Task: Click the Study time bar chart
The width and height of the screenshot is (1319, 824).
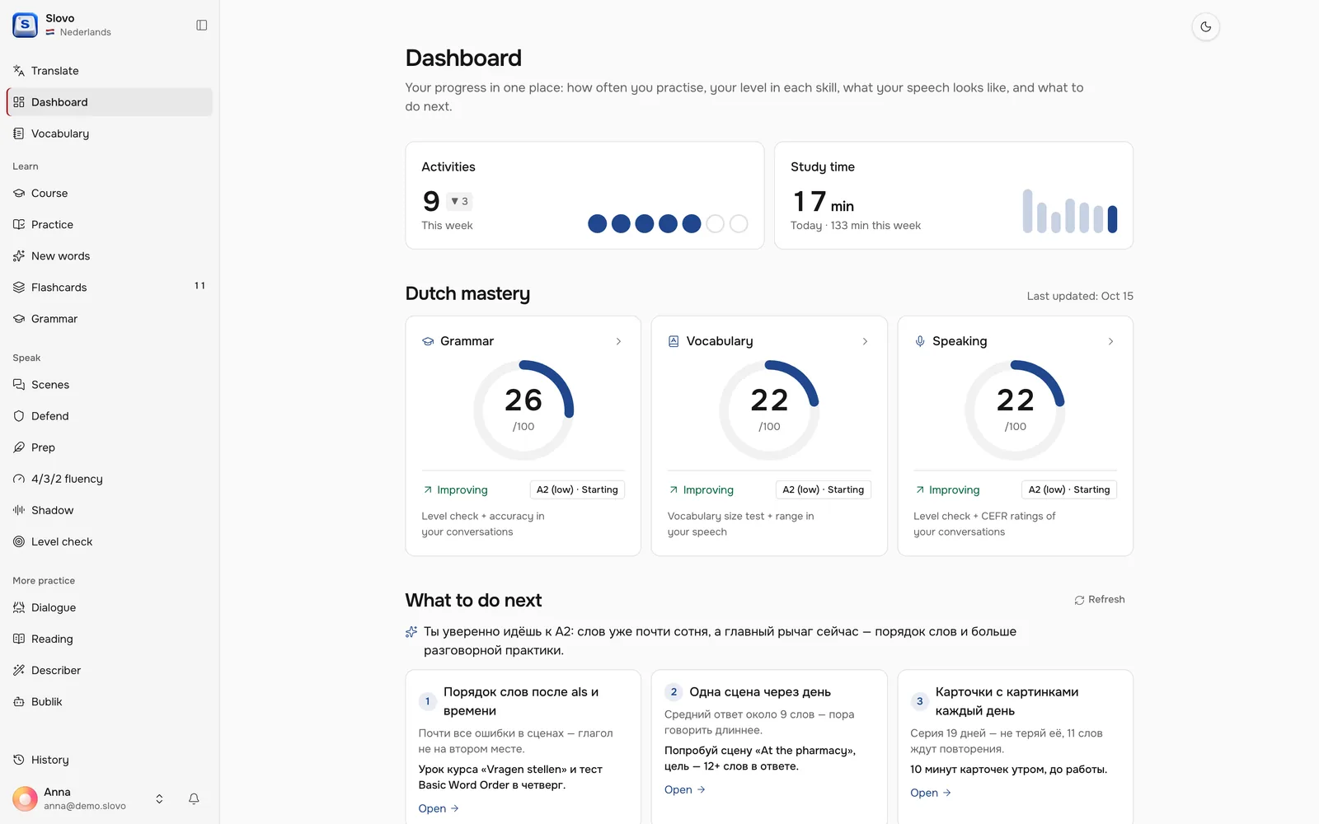Action: click(1070, 211)
